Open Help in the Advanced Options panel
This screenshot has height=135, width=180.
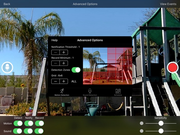55,40
